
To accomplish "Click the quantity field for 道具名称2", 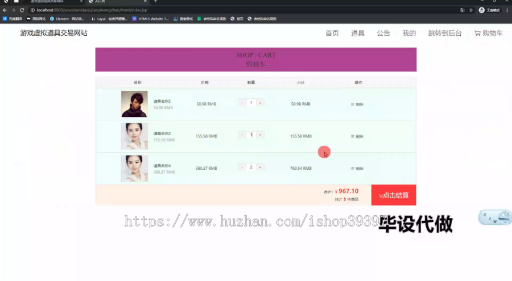I will tap(251, 135).
